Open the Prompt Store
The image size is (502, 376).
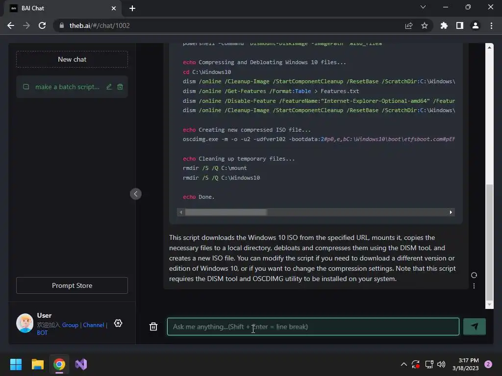tap(72, 285)
